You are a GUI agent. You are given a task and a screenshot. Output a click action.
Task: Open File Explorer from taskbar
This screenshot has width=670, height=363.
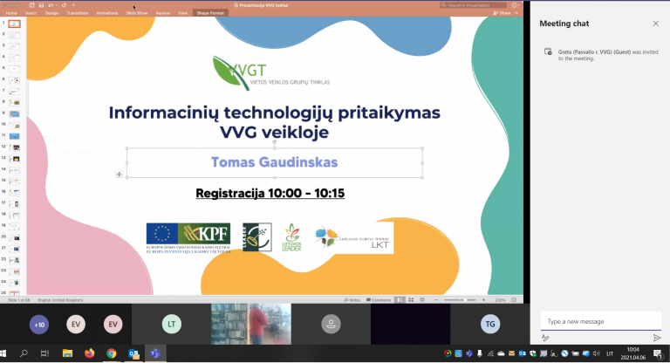tap(67, 353)
